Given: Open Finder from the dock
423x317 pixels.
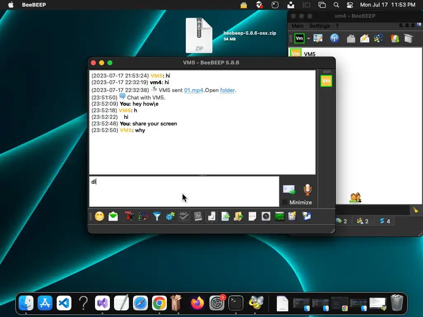Looking at the screenshot, I should coord(26,303).
